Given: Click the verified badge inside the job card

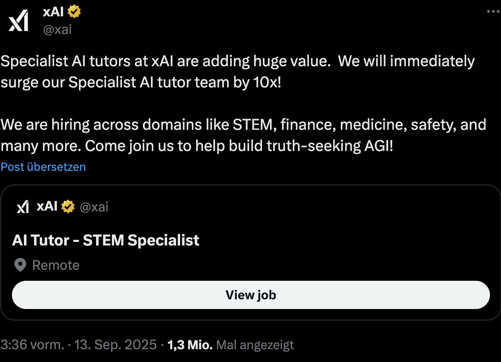Looking at the screenshot, I should click(68, 207).
